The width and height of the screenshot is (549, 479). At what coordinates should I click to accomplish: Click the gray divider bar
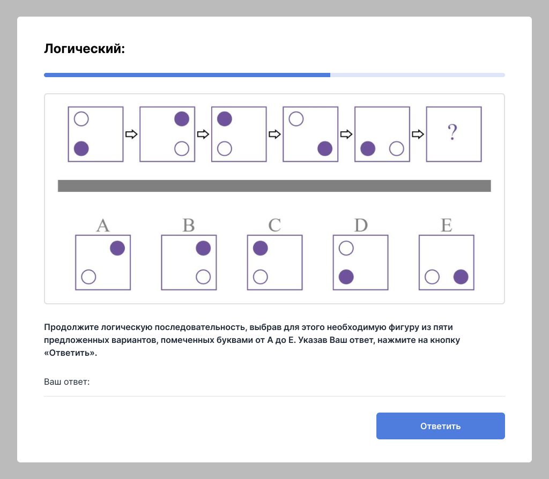click(274, 185)
